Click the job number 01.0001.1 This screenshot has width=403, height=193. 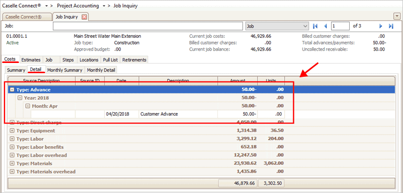[x=17, y=36]
